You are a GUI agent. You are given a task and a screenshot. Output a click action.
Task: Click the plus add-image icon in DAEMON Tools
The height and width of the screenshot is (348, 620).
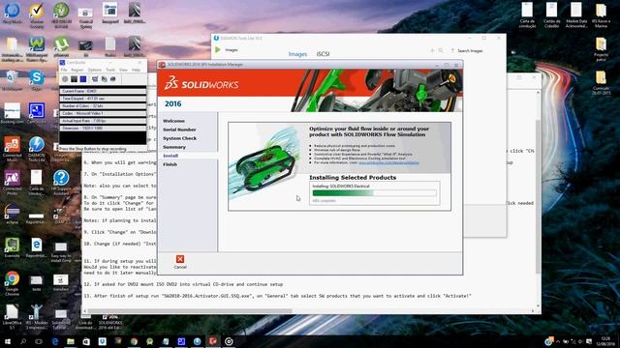pyautogui.click(x=432, y=50)
